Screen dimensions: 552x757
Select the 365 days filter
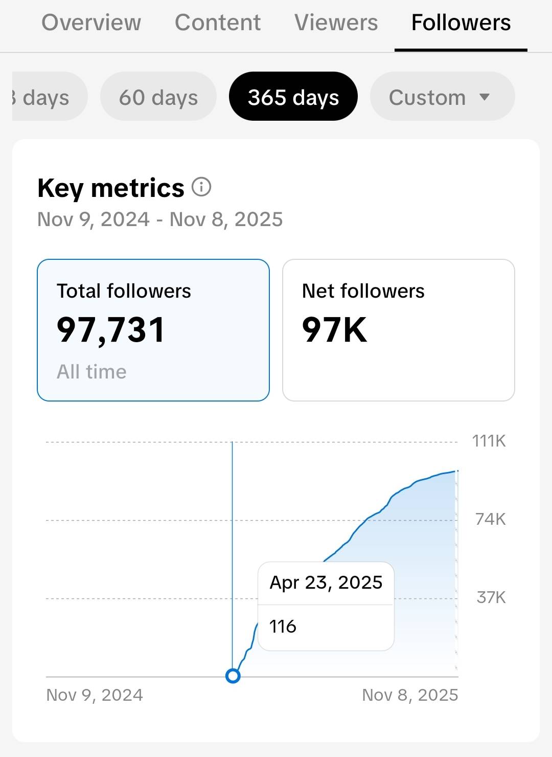(x=293, y=97)
